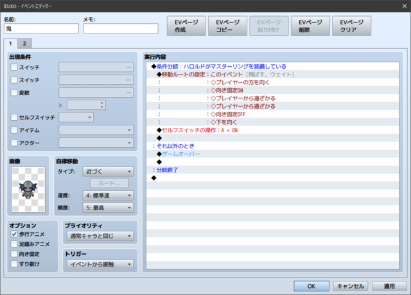Image resolution: width=411 pixels, height=295 pixels.
Task: Switch to event page tab 2
Action: pos(24,44)
